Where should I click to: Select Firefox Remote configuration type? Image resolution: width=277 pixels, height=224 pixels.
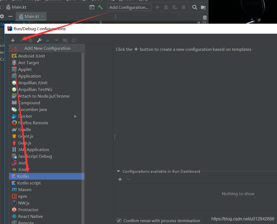click(46, 123)
